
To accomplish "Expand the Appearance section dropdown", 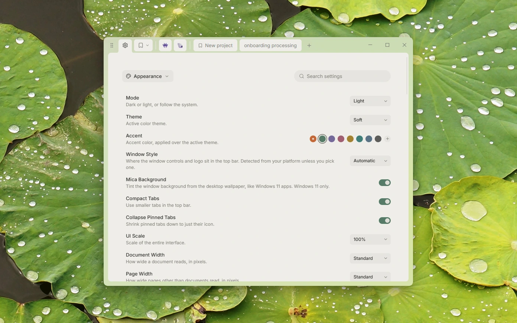I will click(x=148, y=76).
